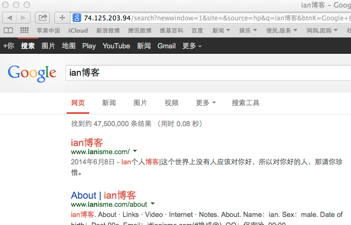Open the Reading List book icon
351x225 pixels.
pos(8,31)
